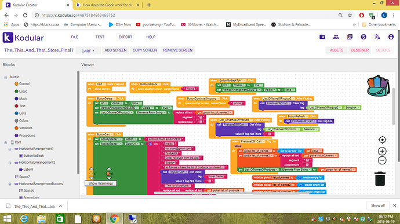
Task: Open the DStv Now bookmark
Action: (x=120, y=24)
